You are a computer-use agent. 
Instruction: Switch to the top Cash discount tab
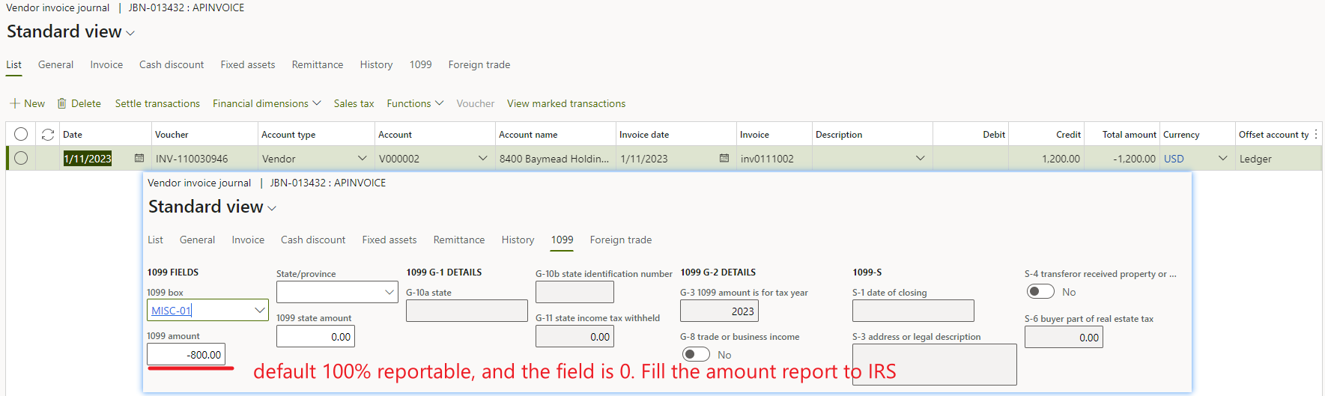pyautogui.click(x=172, y=64)
